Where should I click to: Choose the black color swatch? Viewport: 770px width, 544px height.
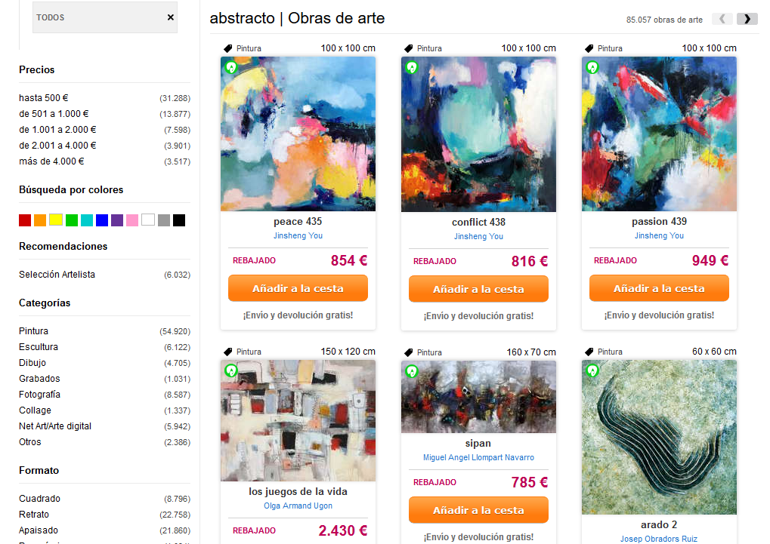179,220
